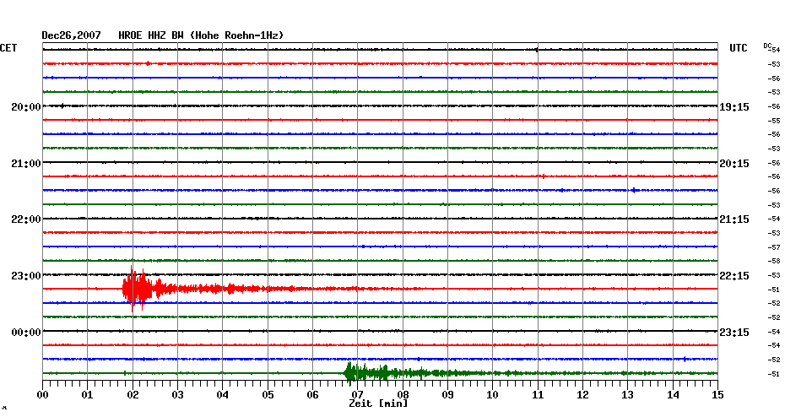Click the date label Dec26,2007
Screen dimensions: 785x417
[71, 35]
